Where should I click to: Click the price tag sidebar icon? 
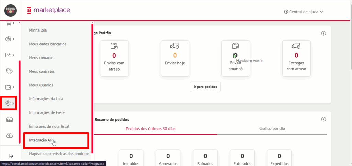click(10, 71)
